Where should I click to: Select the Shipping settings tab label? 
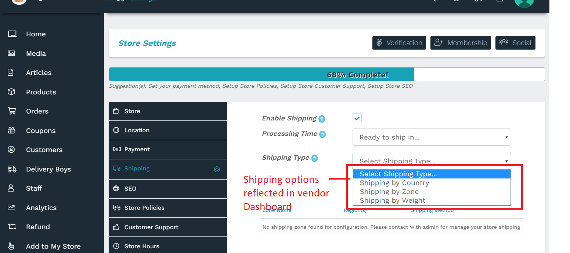[137, 169]
